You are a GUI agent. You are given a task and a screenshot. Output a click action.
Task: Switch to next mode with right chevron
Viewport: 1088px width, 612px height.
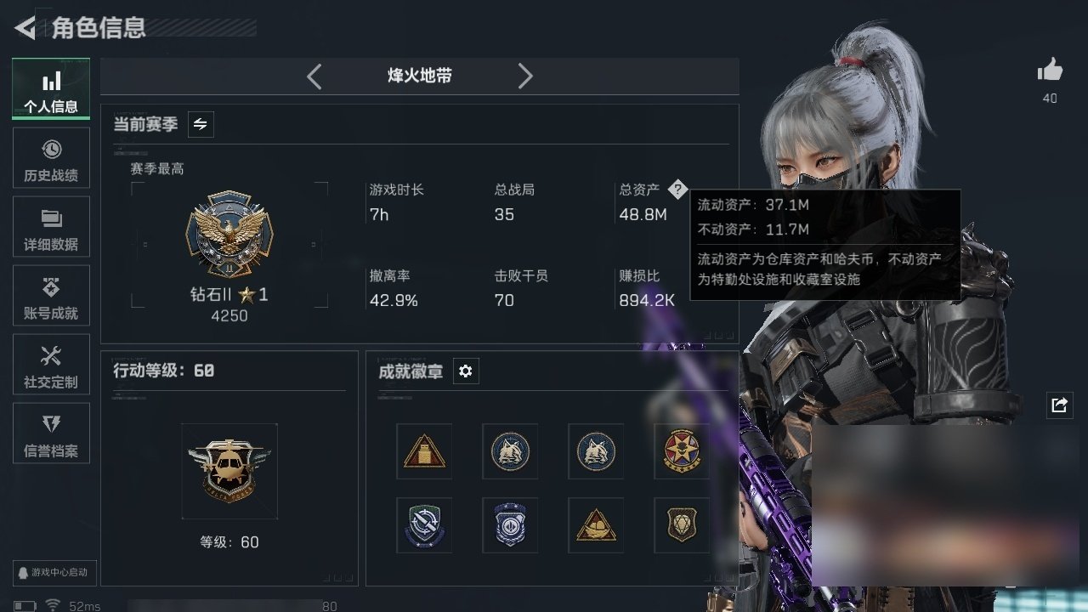point(525,76)
